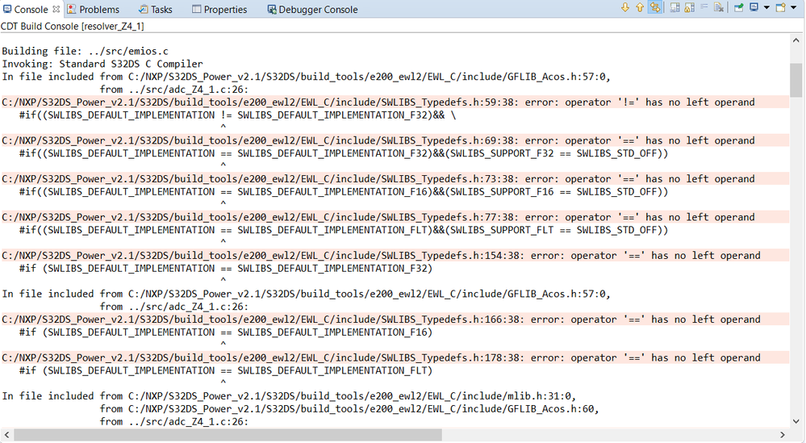The image size is (806, 443).
Task: Expand the Open Console dropdown arrow
Action: (794, 8)
